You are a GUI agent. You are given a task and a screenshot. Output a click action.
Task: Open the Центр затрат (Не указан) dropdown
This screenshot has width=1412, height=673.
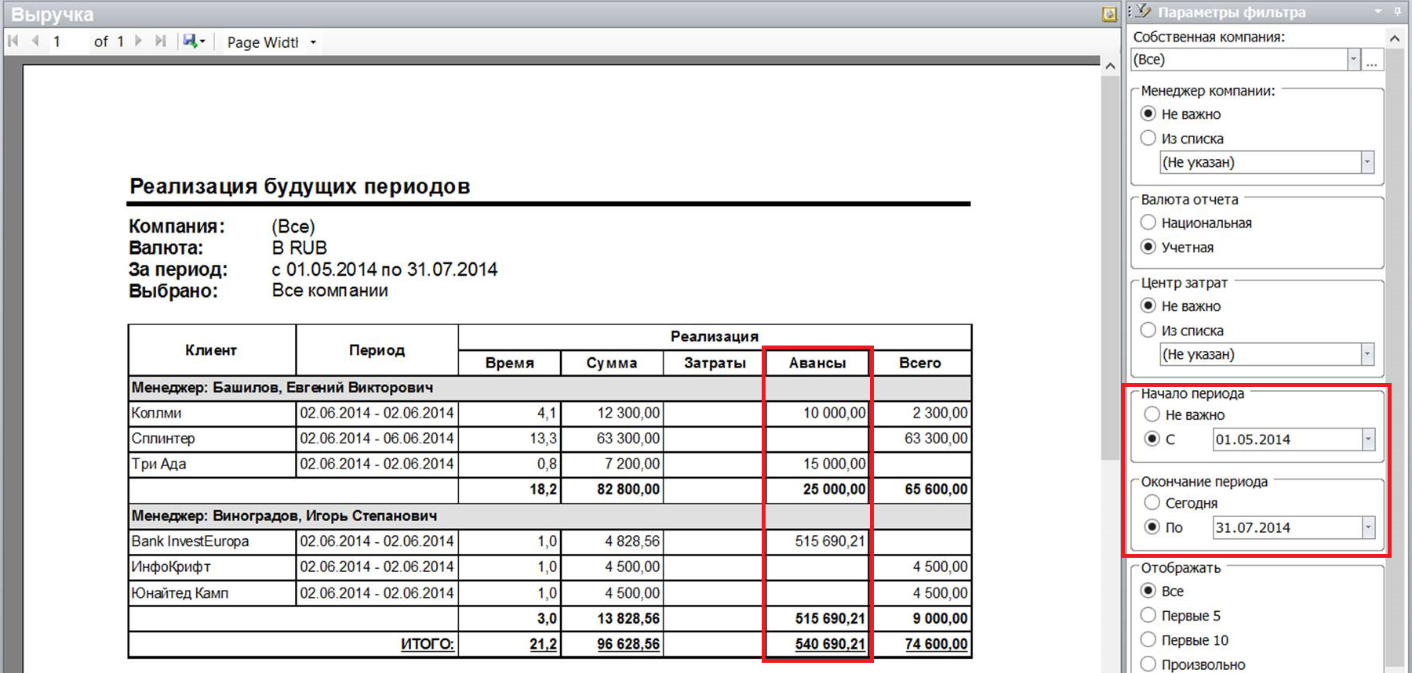click(x=1367, y=354)
